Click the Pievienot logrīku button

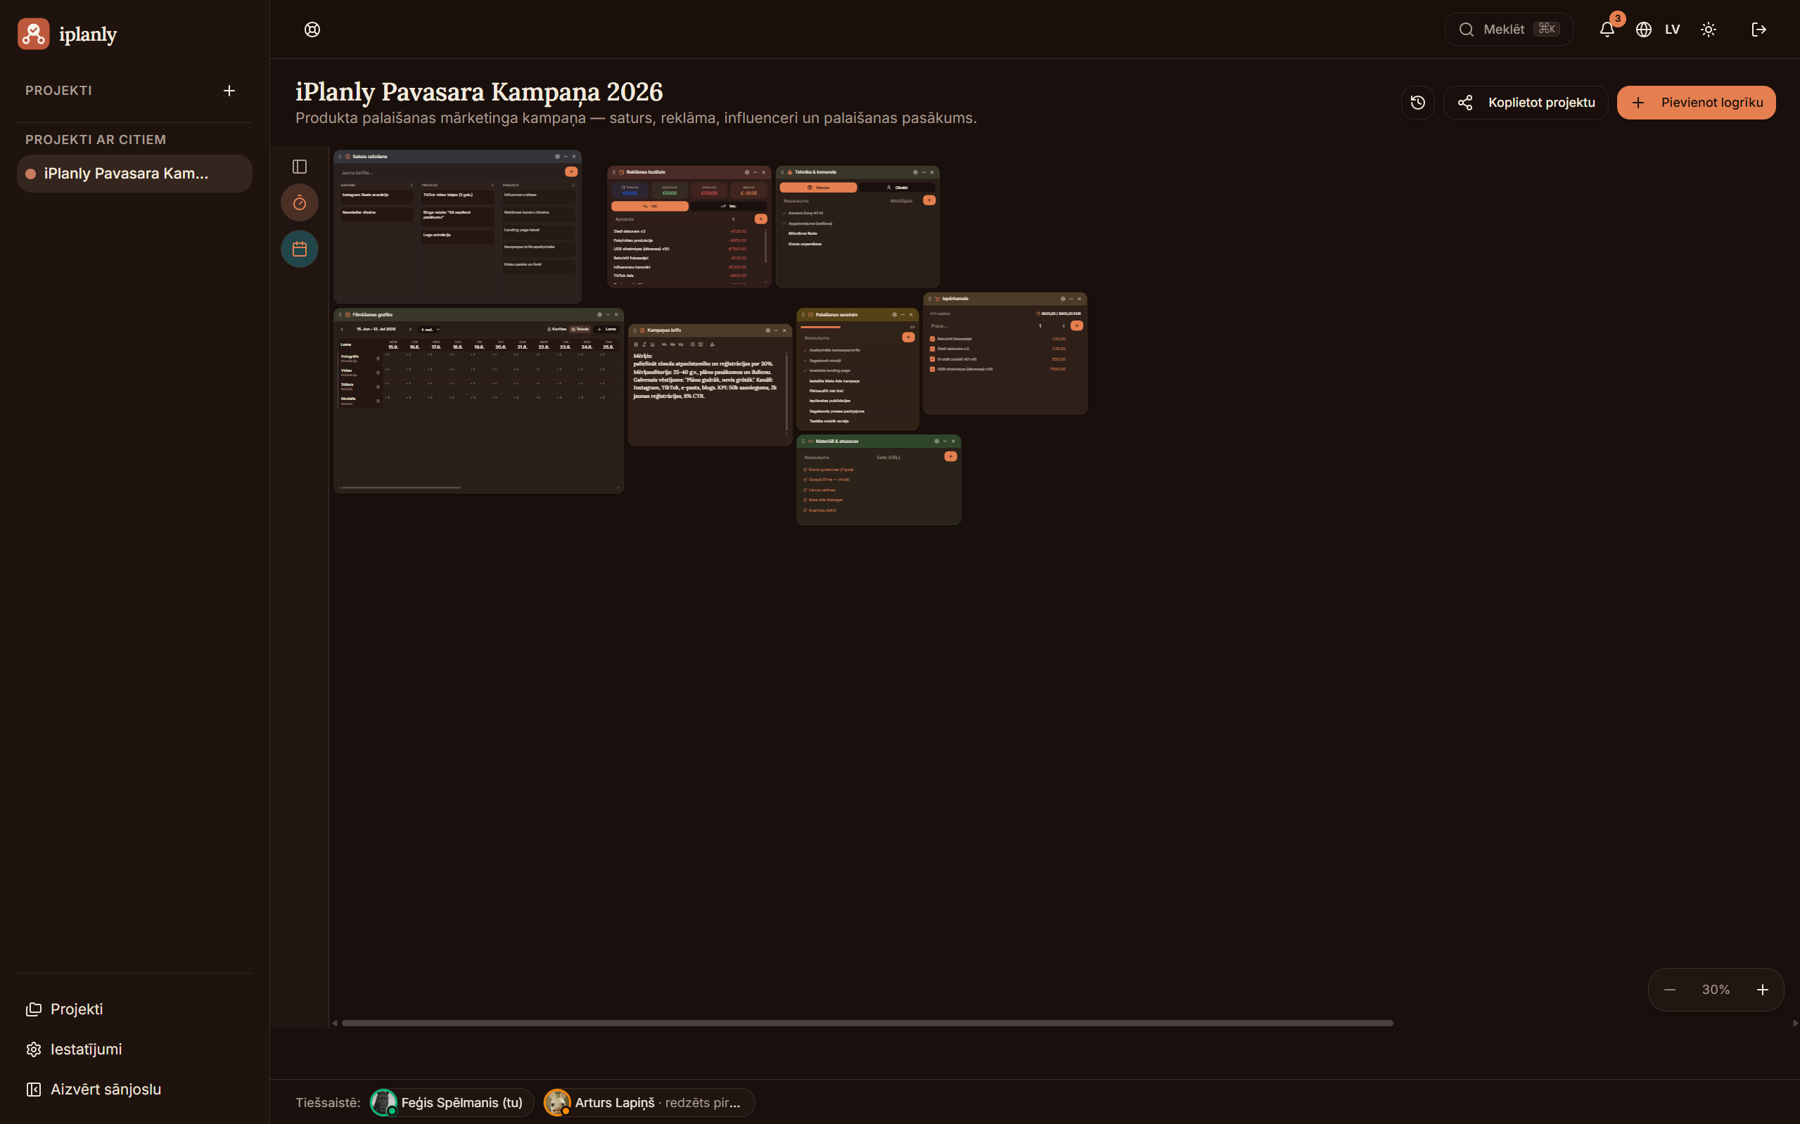tap(1696, 103)
